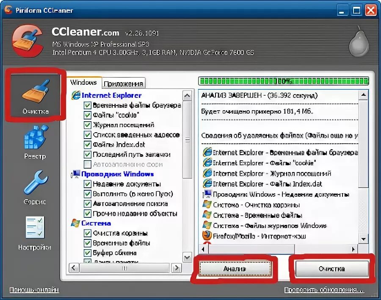Click the Будет очищено примерно text line

[257, 111]
